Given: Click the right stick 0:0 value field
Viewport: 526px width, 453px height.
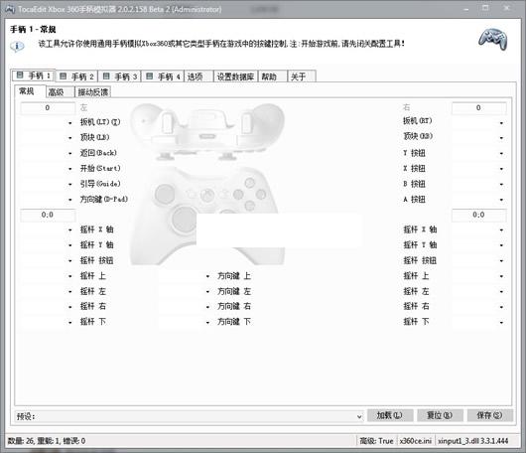Looking at the screenshot, I should pos(478,215).
